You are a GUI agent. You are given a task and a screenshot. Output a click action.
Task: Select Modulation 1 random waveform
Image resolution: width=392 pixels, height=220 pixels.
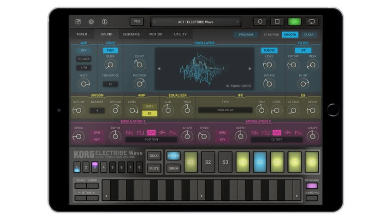click(x=162, y=133)
